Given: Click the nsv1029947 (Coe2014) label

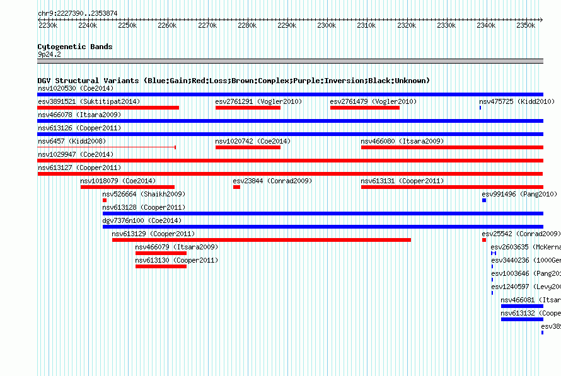Looking at the screenshot, I should [76, 154].
